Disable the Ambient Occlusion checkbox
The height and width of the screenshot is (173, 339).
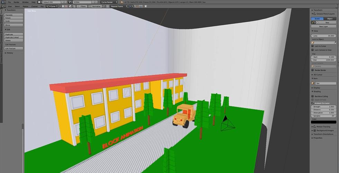pos(313,103)
